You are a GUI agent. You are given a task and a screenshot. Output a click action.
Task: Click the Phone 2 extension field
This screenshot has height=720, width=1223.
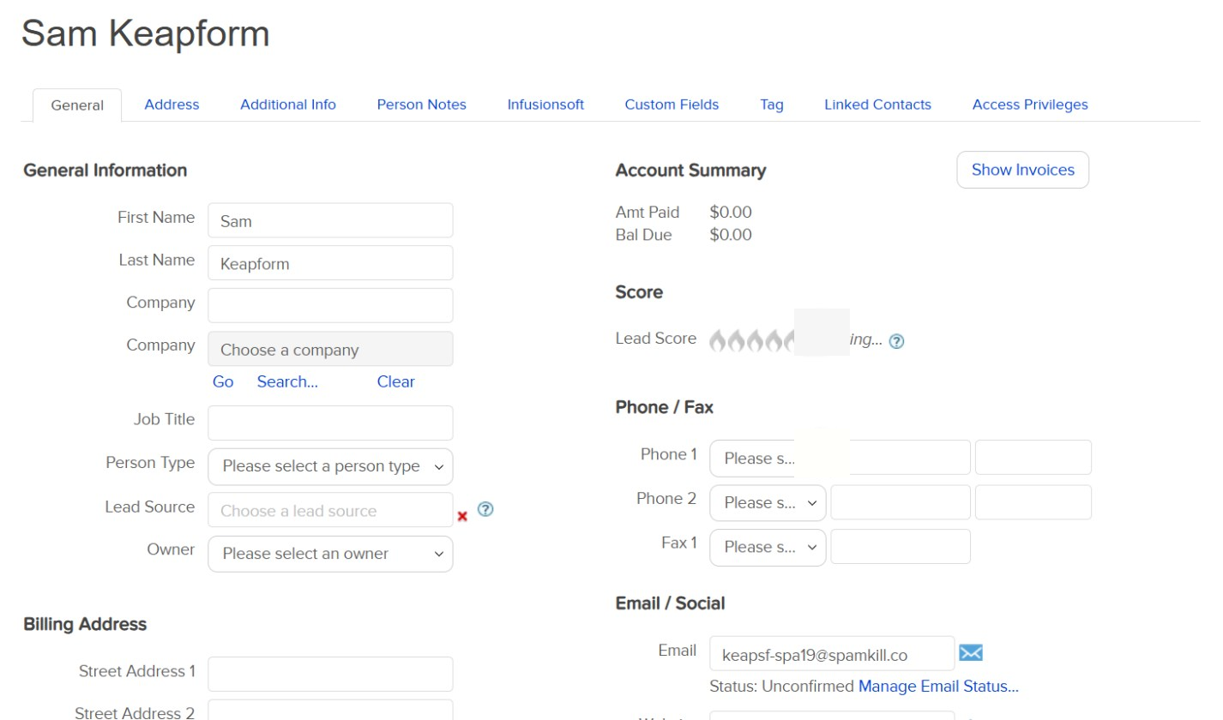coord(1033,502)
